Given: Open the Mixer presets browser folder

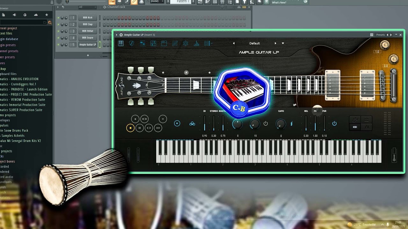Looking at the screenshot, I should [8, 57].
